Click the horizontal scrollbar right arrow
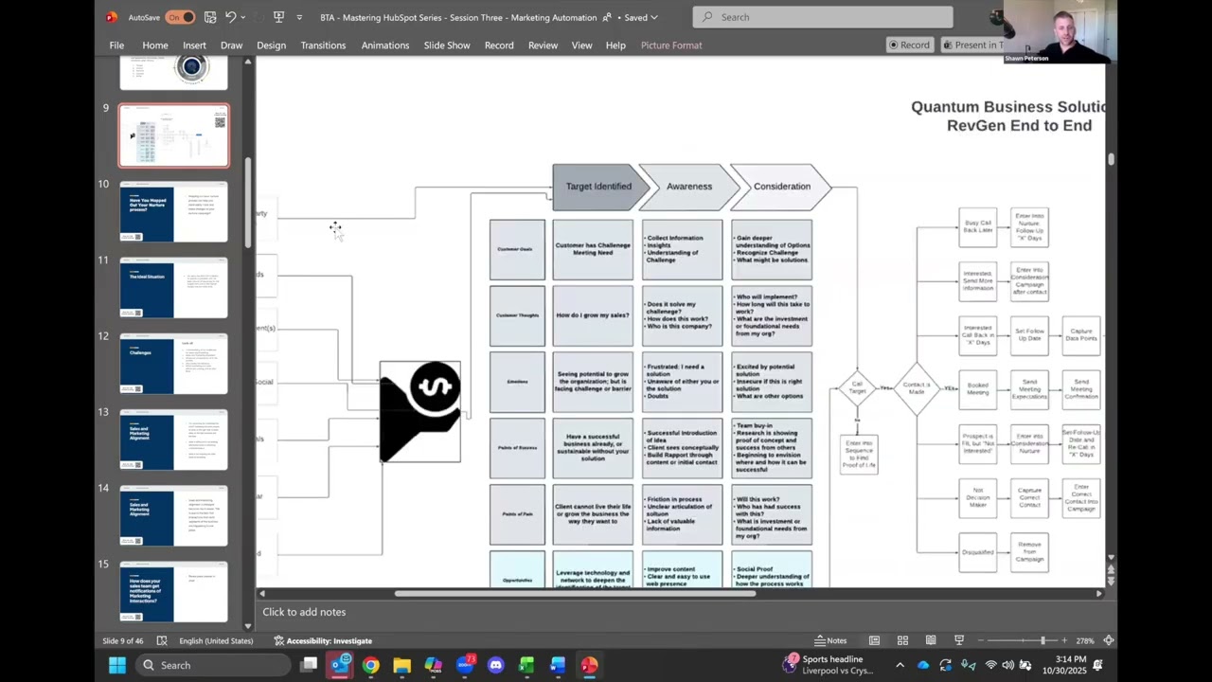 [x=1098, y=594]
